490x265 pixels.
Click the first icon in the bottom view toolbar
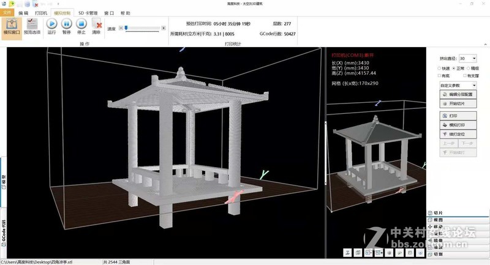pyautogui.click(x=347, y=252)
